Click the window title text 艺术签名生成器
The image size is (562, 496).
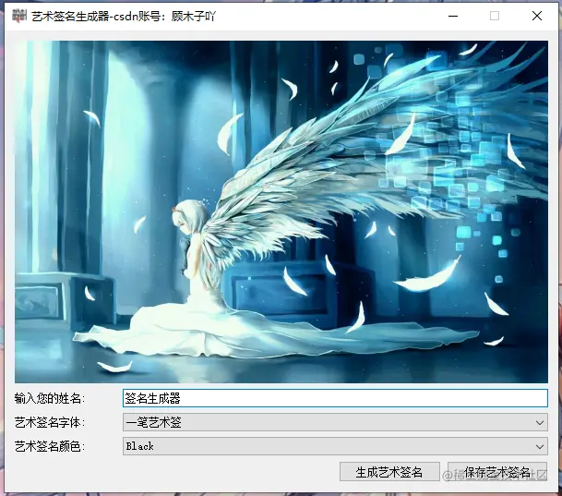tap(70, 17)
